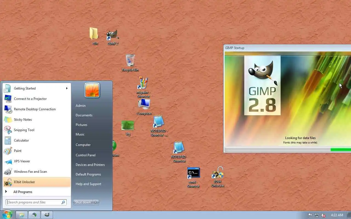
Task: Launch Paint from Start menu
Action: coord(37,151)
